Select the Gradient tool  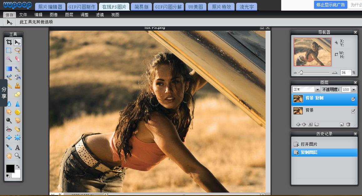[9, 69]
